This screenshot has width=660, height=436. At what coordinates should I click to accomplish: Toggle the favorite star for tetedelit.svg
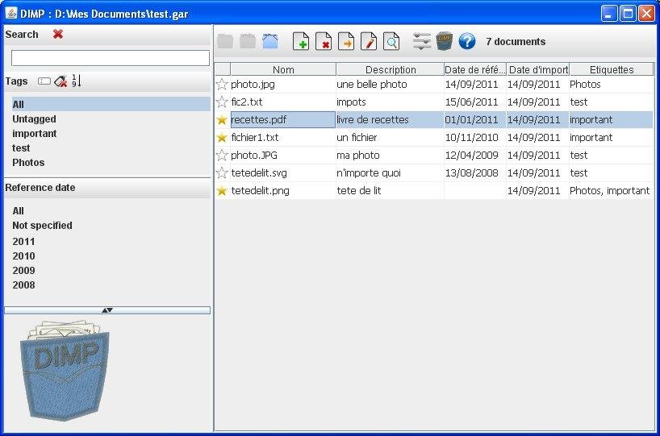coord(222,172)
